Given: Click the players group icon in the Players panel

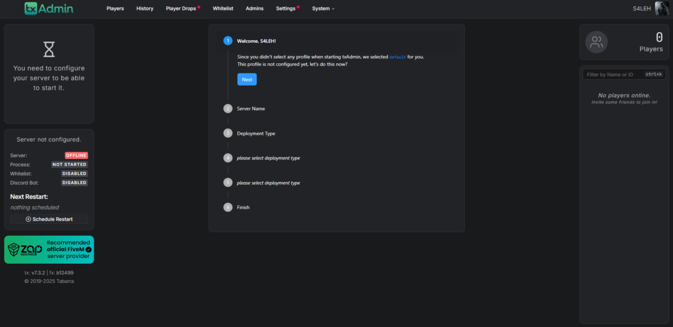Looking at the screenshot, I should pyautogui.click(x=596, y=41).
